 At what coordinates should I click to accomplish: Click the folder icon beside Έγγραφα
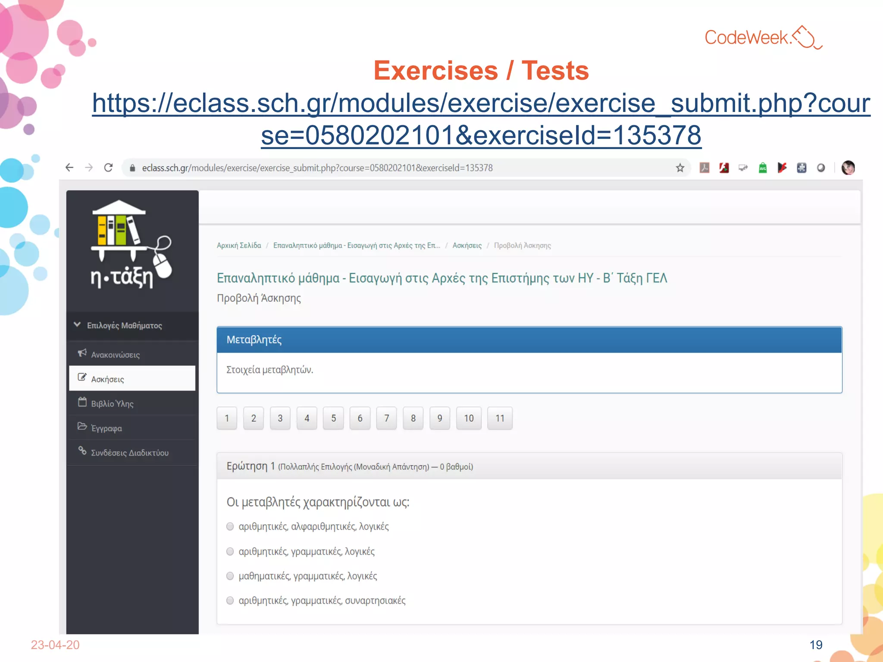pyautogui.click(x=82, y=427)
